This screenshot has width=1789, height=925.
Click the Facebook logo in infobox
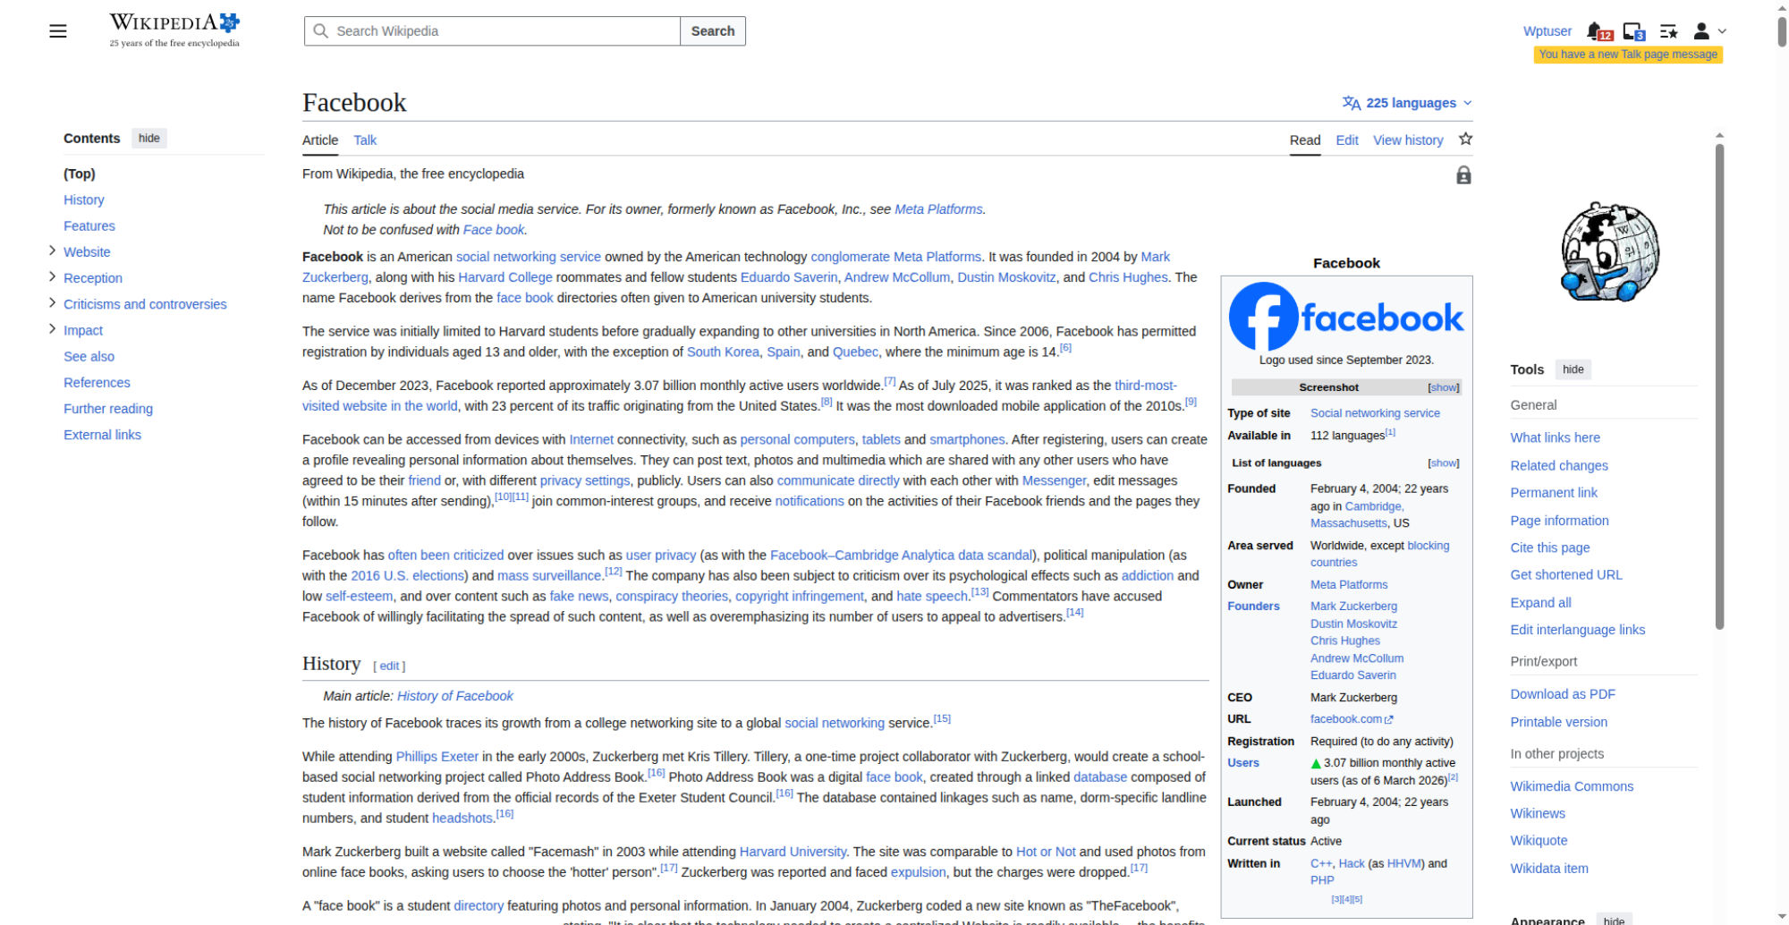coord(1346,317)
